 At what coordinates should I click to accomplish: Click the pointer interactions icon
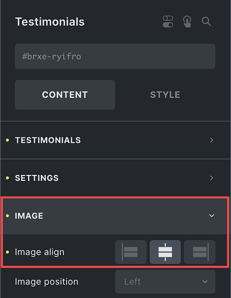(x=187, y=21)
